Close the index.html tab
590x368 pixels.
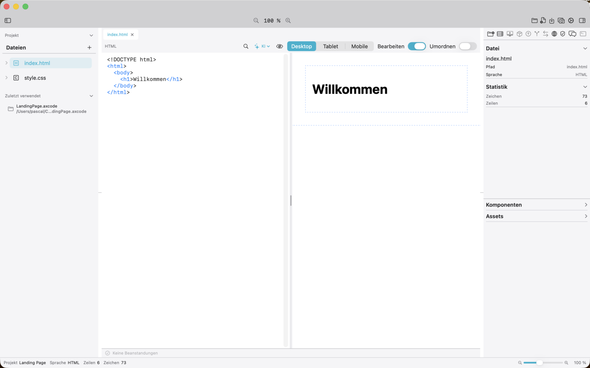[x=132, y=35]
